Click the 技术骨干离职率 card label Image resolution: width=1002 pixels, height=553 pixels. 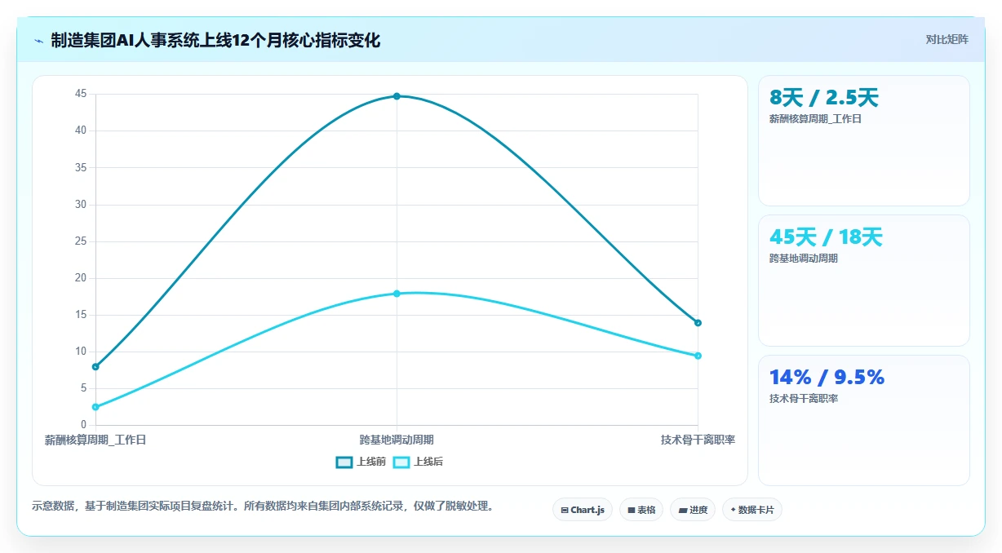(804, 399)
